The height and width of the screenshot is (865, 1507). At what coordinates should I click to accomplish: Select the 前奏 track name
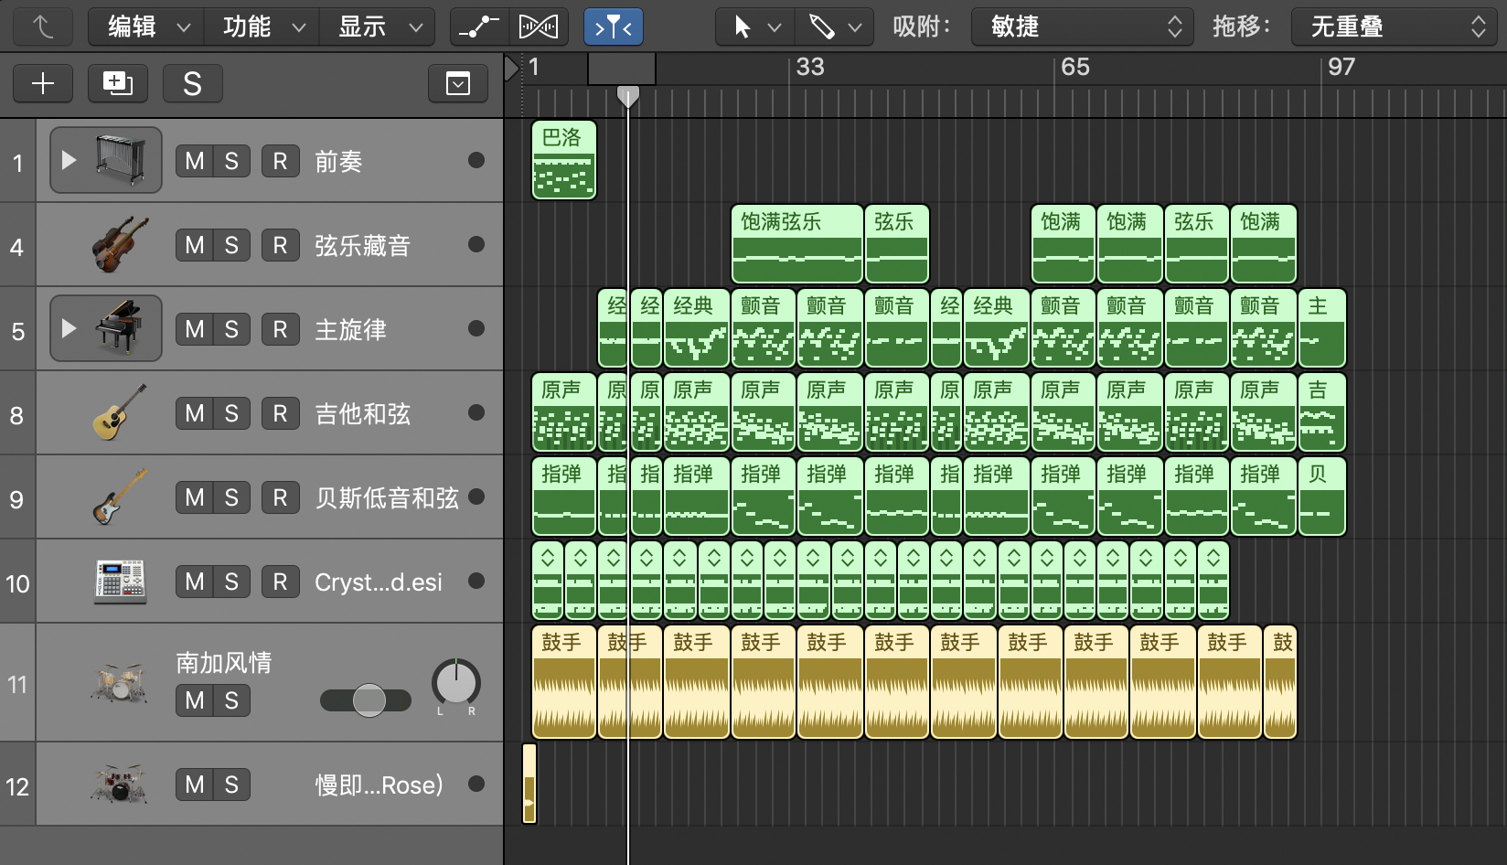tap(338, 162)
